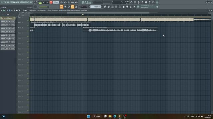Toggle playlist snap magnet
This screenshot has width=213, height=119.
(x=4, y=10)
